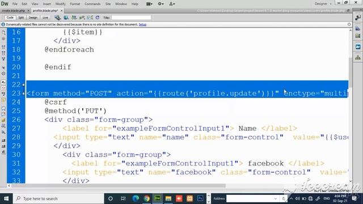
Task: Click the ENG language indicator
Action: click(x=327, y=199)
